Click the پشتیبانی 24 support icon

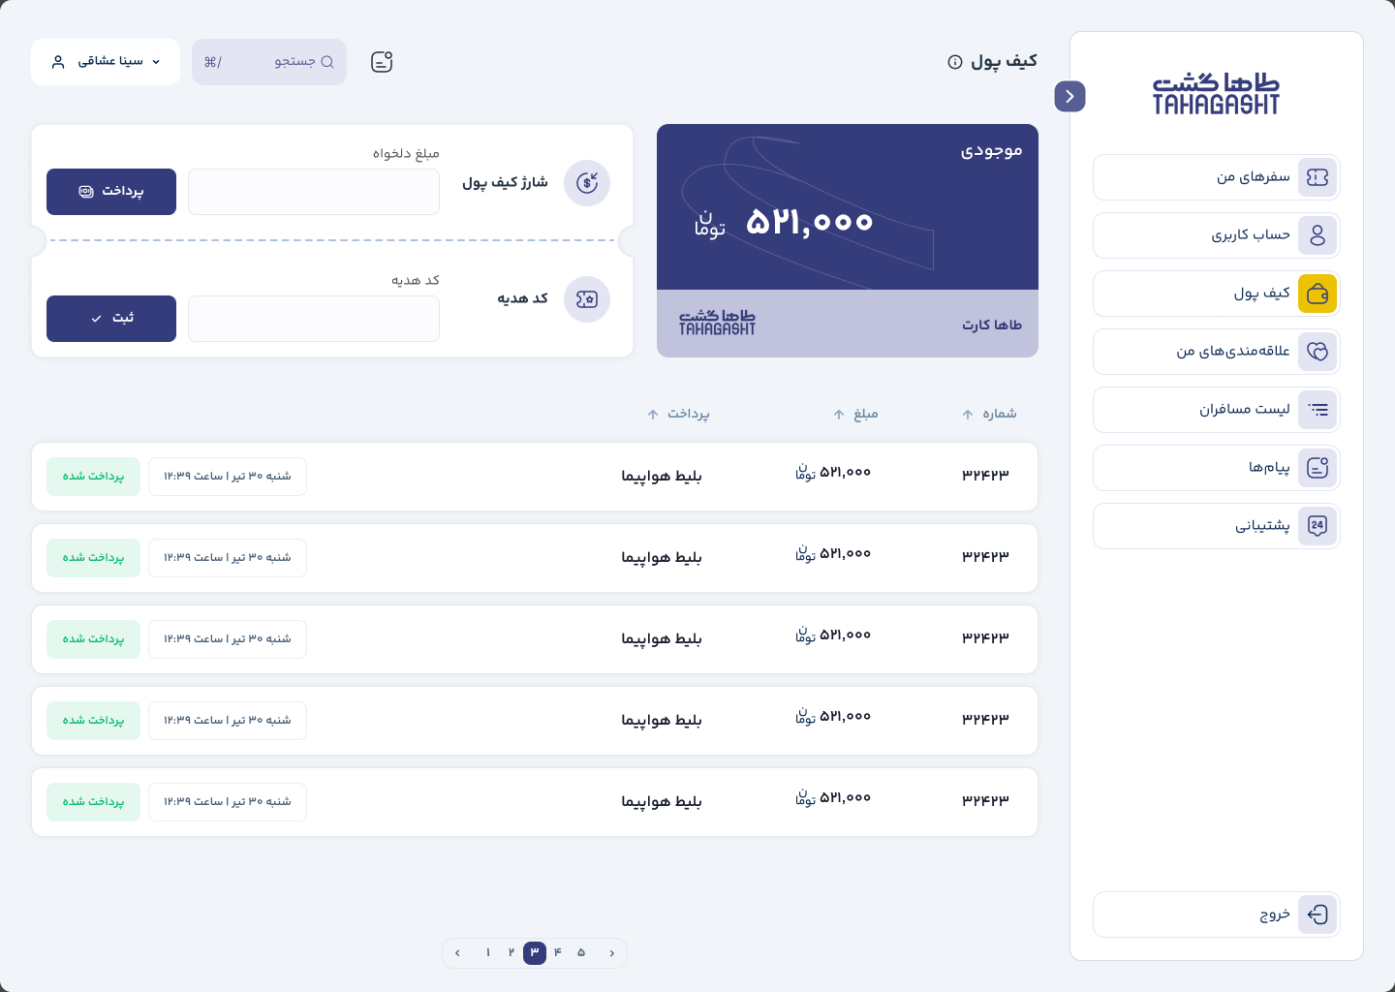(x=1317, y=526)
